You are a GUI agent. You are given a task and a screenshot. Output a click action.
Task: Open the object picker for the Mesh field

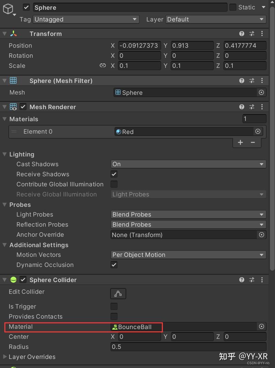click(261, 92)
